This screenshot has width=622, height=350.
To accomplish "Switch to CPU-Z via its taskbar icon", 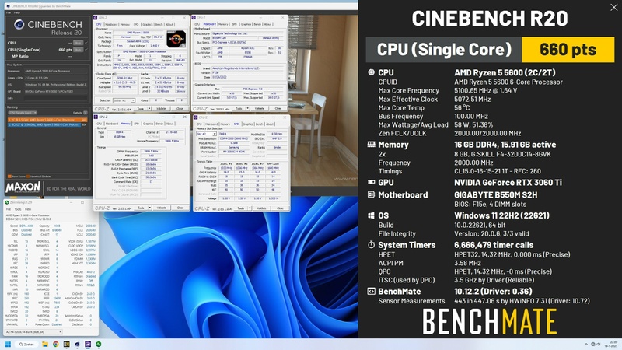I will click(x=88, y=344).
